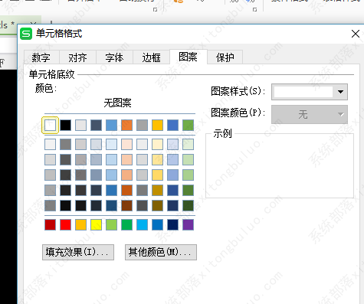Pick the emerald green swatch in the standard colors row
364x304 pixels.
click(x=126, y=224)
